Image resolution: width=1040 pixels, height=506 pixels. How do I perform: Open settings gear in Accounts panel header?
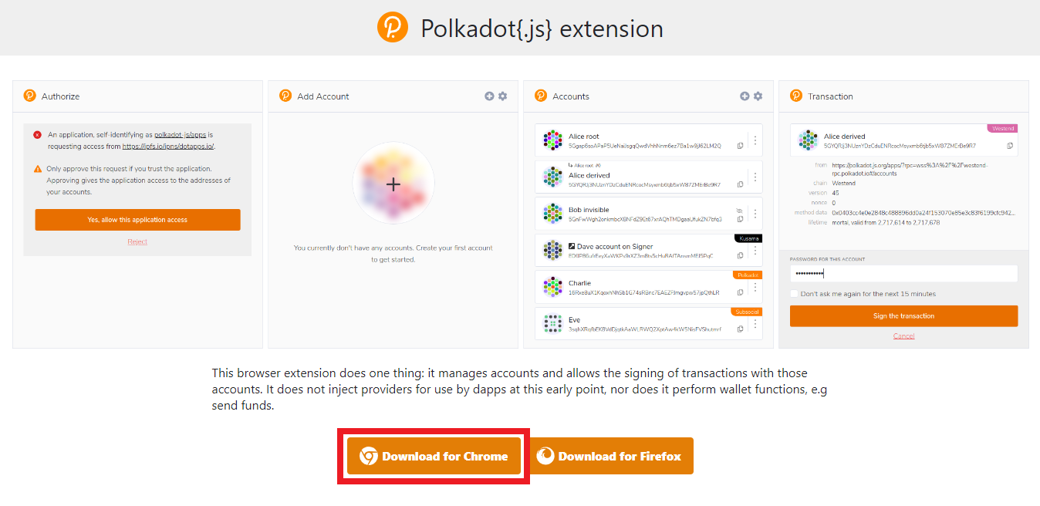click(758, 96)
